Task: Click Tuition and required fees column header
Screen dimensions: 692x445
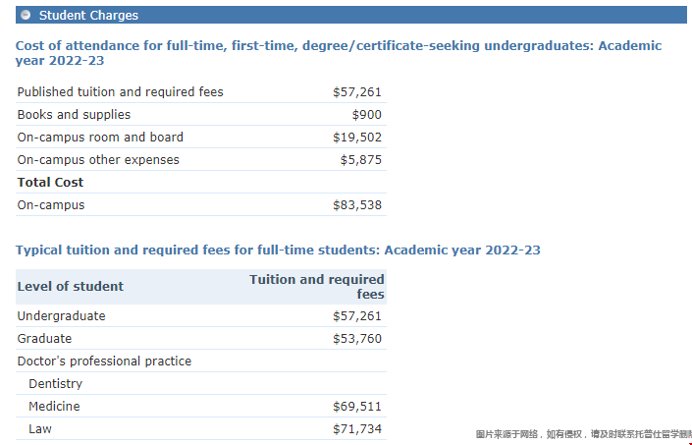Action: (x=317, y=287)
